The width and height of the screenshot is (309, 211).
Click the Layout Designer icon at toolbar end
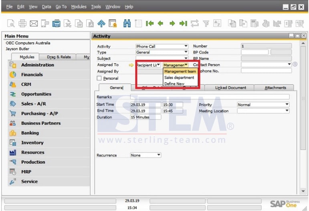[299, 23]
